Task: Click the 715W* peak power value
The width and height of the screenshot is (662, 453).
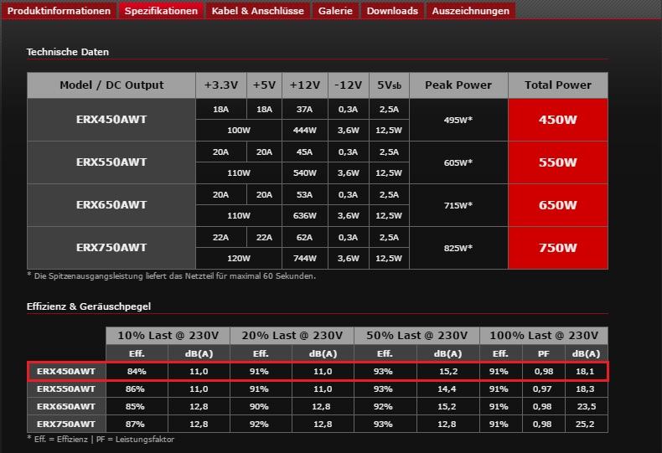Action: click(458, 205)
